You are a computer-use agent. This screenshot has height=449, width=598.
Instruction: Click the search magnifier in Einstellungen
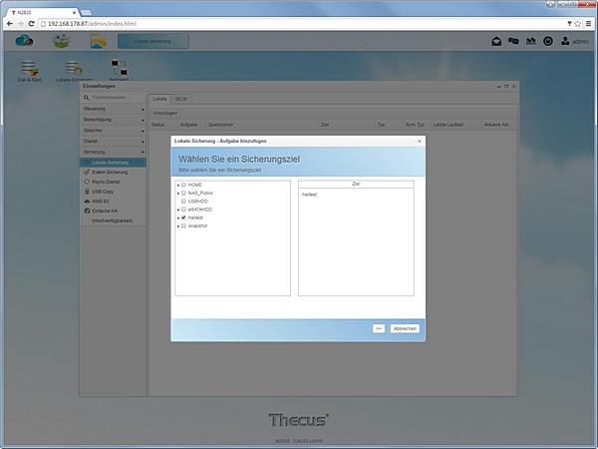pyautogui.click(x=86, y=98)
